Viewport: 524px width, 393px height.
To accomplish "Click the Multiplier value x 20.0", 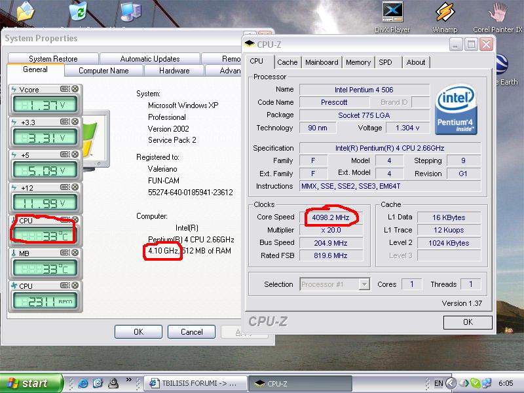I will (331, 231).
